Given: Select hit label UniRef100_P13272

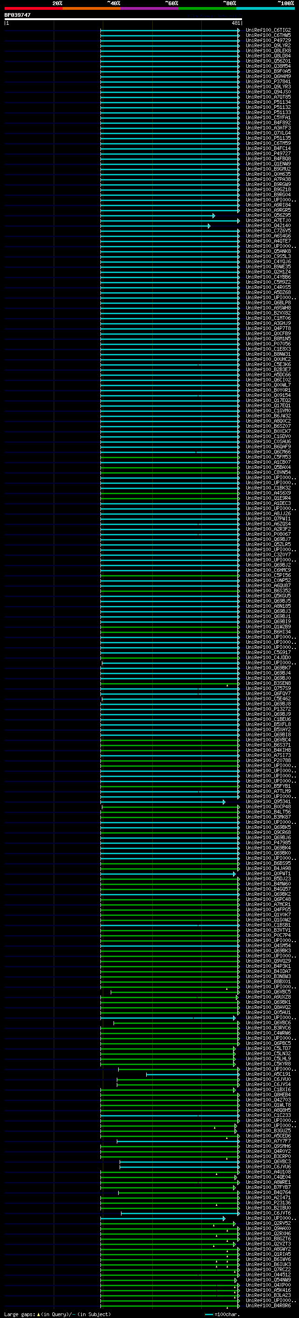Looking at the screenshot, I should [x=268, y=709].
